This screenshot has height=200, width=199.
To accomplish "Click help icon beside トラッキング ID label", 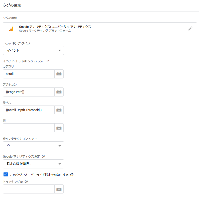I will pyautogui.click(x=26, y=181).
